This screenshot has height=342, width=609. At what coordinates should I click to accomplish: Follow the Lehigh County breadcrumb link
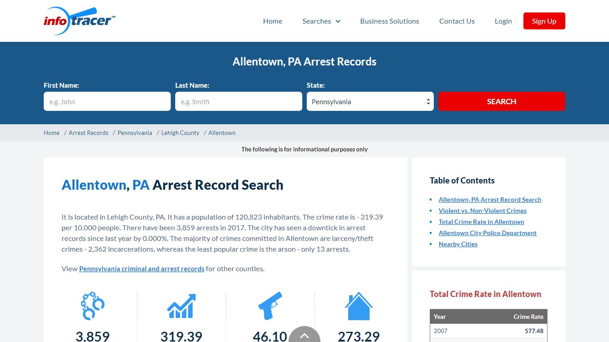[180, 133]
